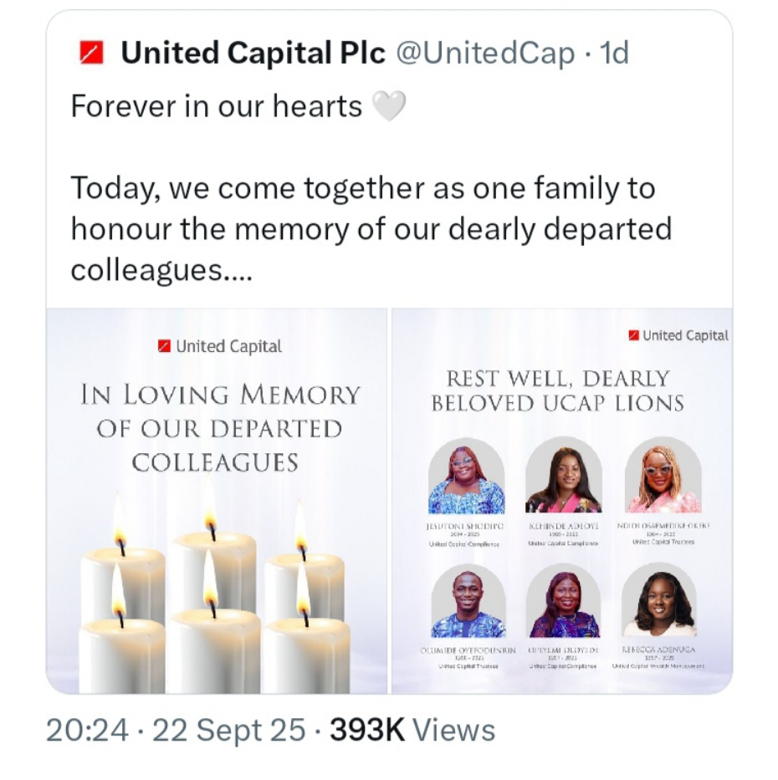Select the portrait above Kehinde Adeoye's name

click(563, 477)
